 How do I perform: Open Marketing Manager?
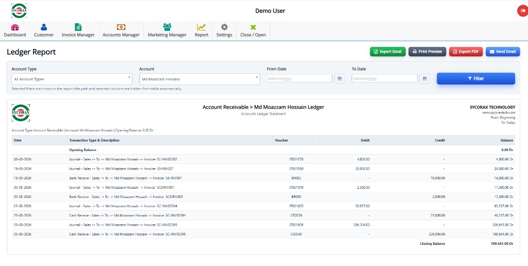pos(167,30)
